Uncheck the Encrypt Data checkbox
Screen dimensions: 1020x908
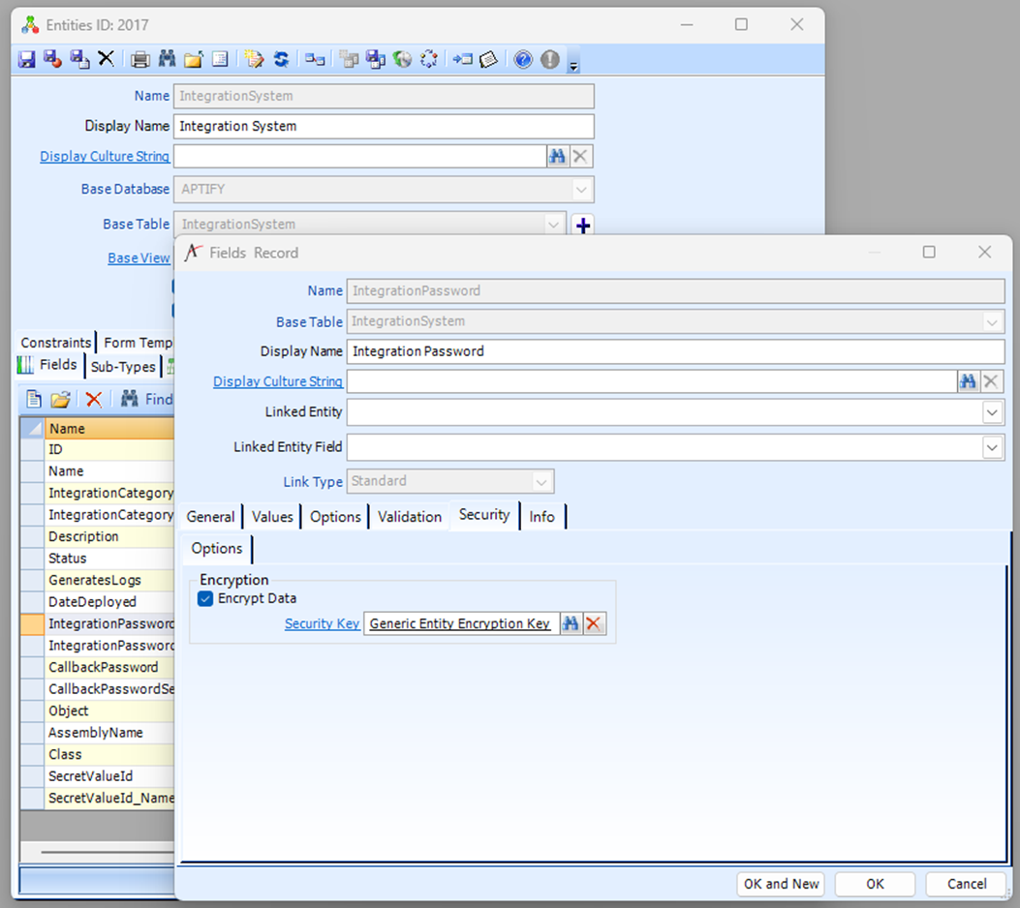pyautogui.click(x=205, y=598)
